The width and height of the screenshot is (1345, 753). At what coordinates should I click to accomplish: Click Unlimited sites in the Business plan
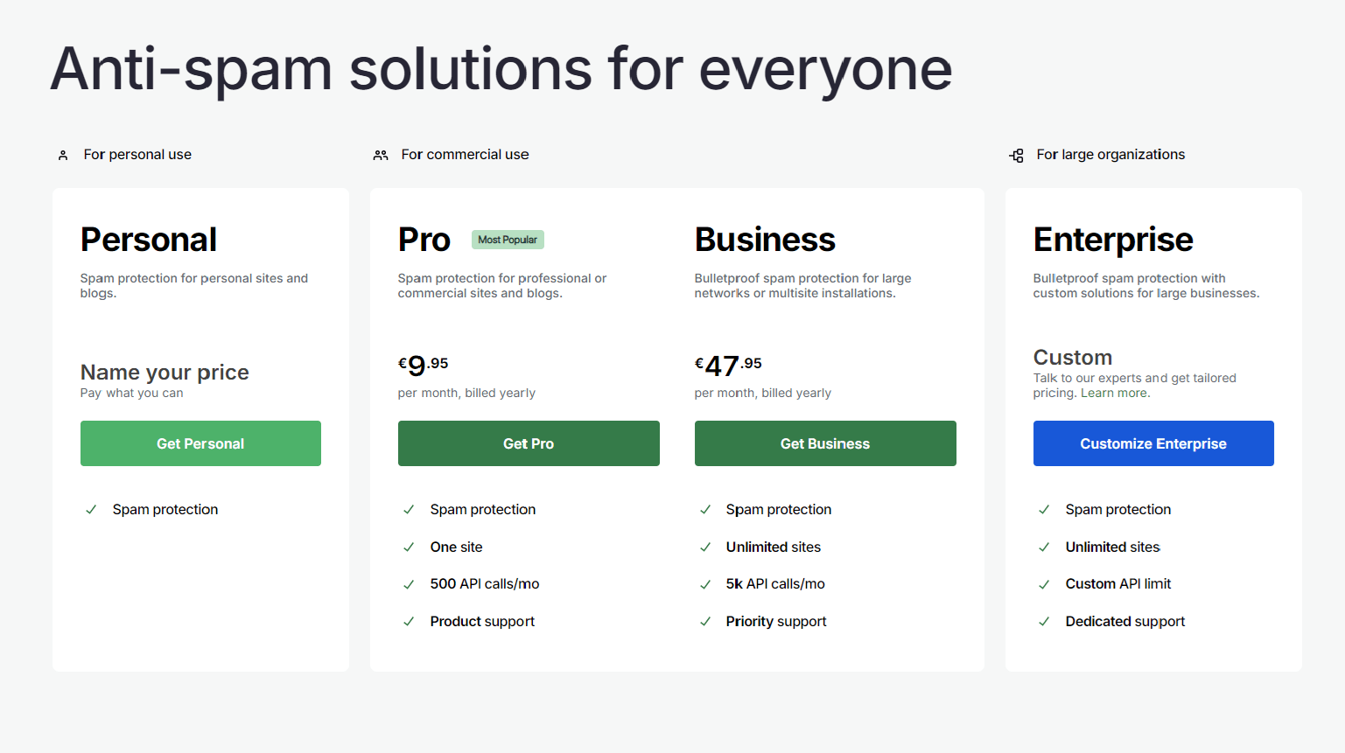(773, 547)
